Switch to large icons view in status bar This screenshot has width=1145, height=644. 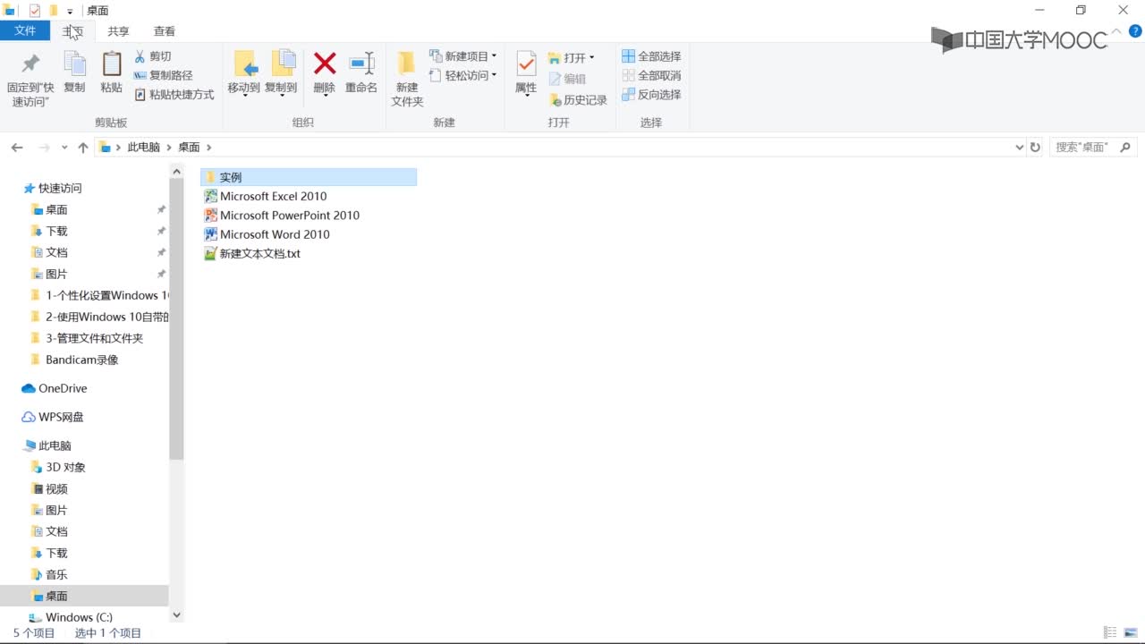1130,632
